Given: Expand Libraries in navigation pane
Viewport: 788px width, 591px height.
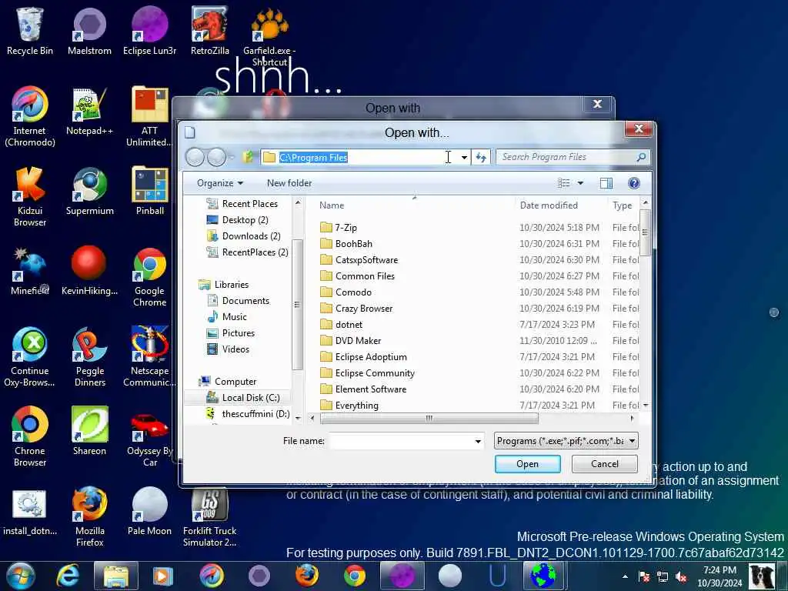Looking at the screenshot, I should (x=224, y=285).
